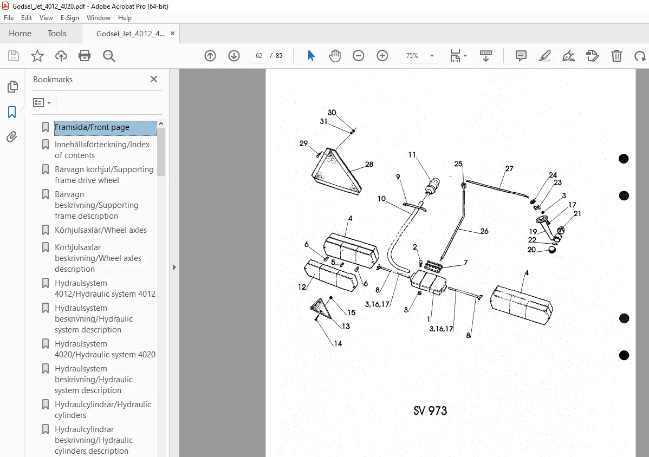Screen dimensions: 649x457
Task: Add a comment sticky note
Action: 521,55
